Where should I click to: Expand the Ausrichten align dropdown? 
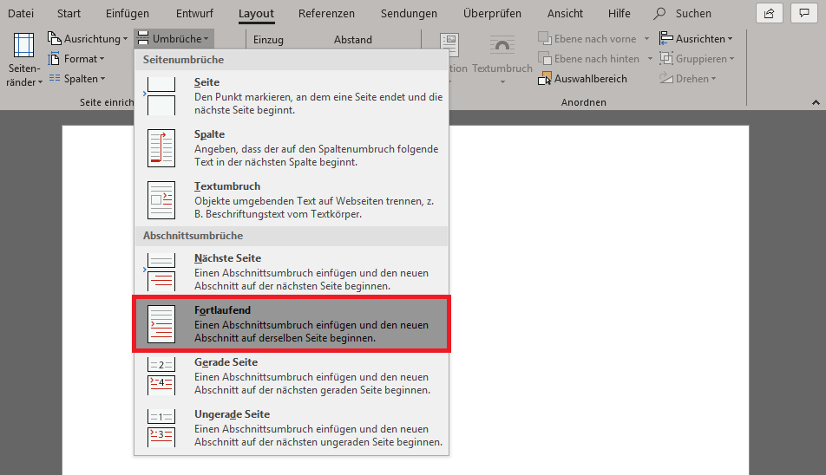[x=697, y=39]
